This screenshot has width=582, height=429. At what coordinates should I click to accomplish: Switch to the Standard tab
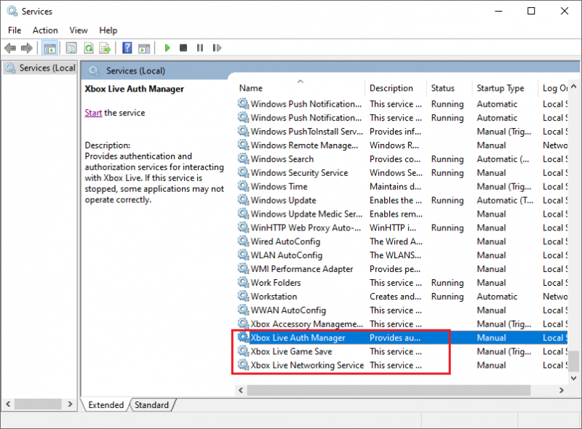[151, 405]
